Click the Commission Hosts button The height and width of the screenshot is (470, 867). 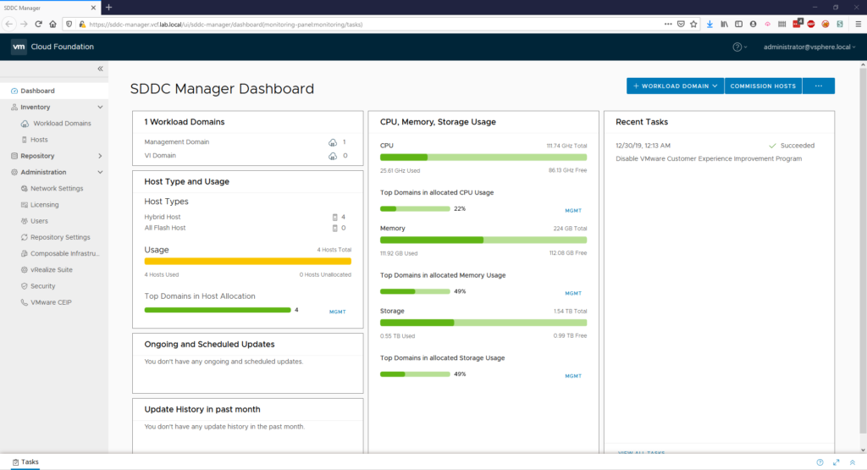tap(763, 86)
